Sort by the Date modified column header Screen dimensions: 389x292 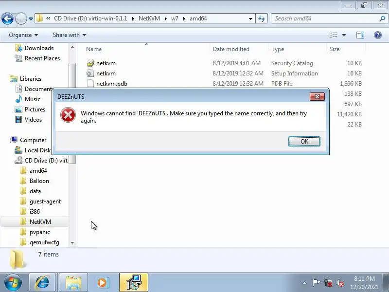click(231, 49)
